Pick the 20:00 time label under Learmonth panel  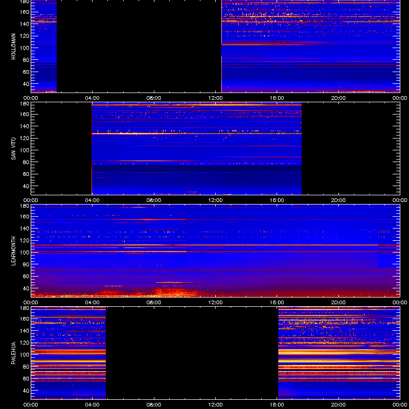pyautogui.click(x=338, y=303)
